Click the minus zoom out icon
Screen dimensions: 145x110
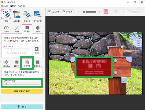click(79, 12)
